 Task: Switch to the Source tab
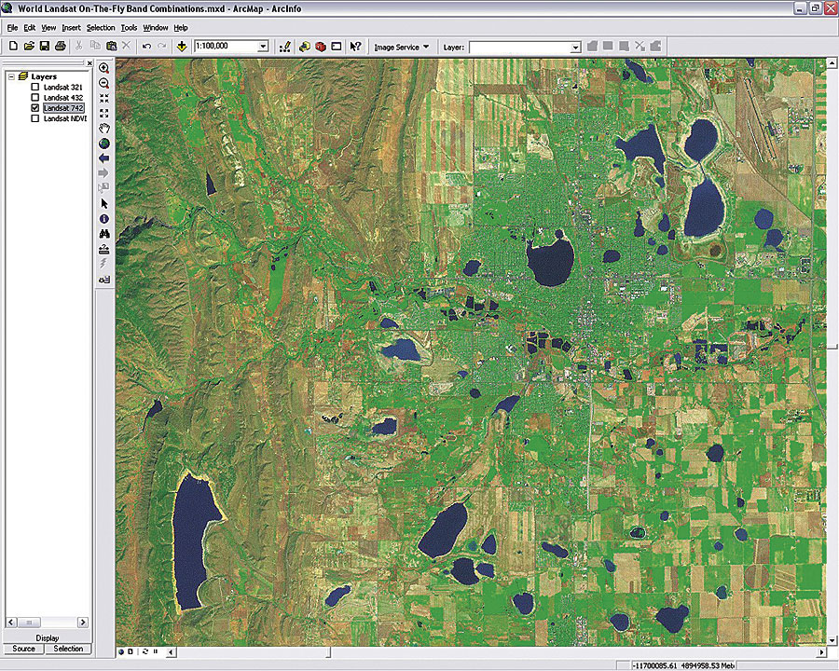23,649
